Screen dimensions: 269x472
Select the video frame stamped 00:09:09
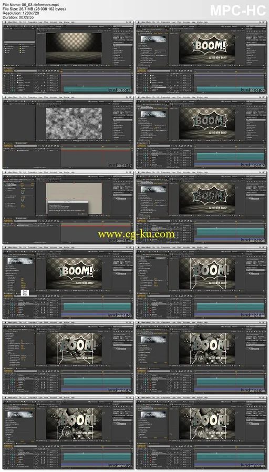pyautogui.click(x=201, y=433)
